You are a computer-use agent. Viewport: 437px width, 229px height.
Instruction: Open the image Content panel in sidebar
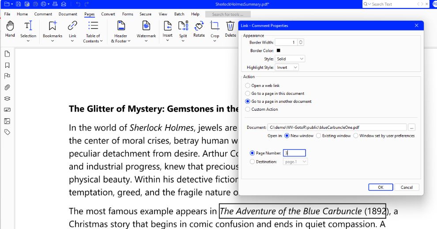point(7,121)
